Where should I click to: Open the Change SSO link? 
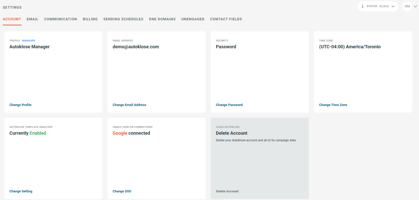[122, 191]
